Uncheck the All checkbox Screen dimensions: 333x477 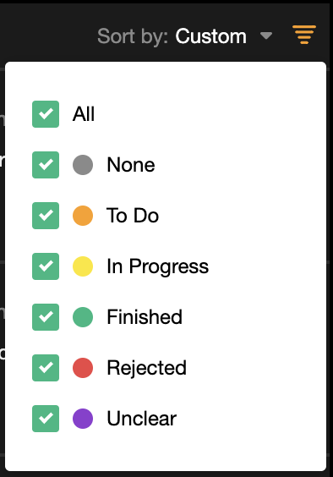click(x=46, y=114)
